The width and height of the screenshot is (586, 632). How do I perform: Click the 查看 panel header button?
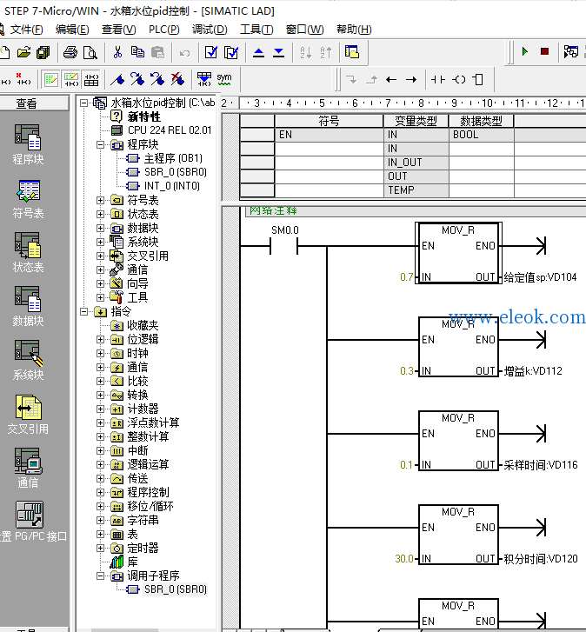[x=34, y=103]
